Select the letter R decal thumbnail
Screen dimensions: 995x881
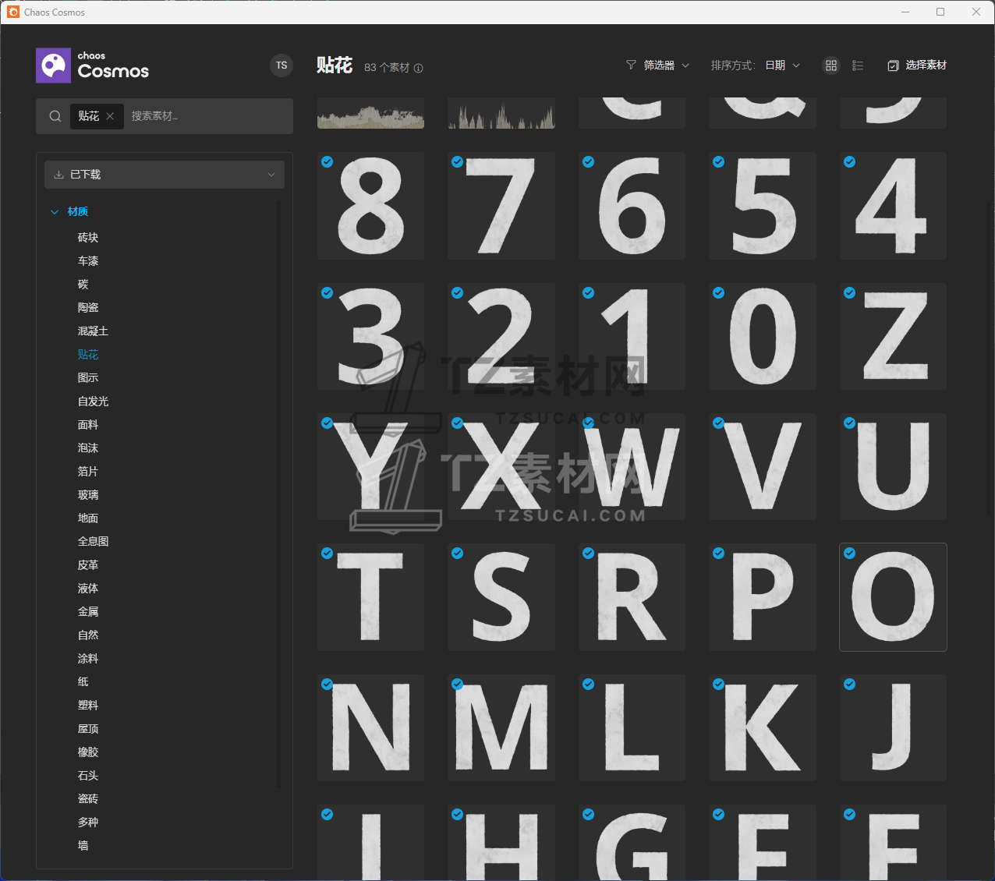[x=632, y=597]
